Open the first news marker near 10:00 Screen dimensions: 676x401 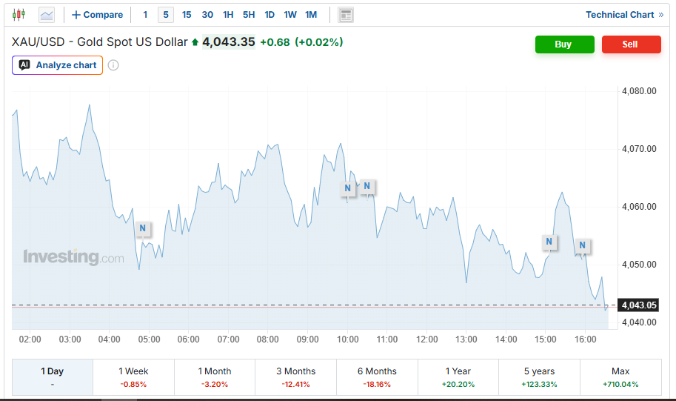(x=347, y=188)
